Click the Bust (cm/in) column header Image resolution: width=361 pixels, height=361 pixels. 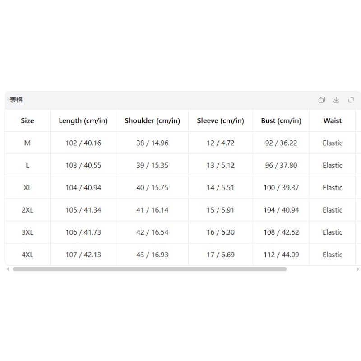click(281, 120)
